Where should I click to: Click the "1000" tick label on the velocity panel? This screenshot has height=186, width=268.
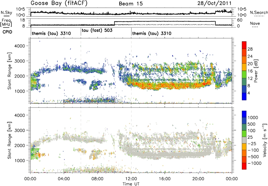tap(19, 160)
